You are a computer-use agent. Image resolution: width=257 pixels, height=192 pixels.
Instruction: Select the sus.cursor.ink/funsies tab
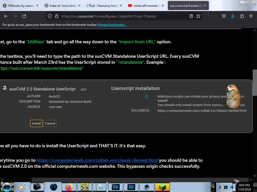[185, 5]
